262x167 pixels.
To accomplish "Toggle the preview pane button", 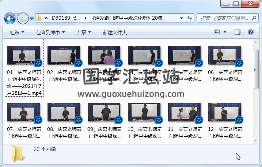I will click(x=238, y=32).
